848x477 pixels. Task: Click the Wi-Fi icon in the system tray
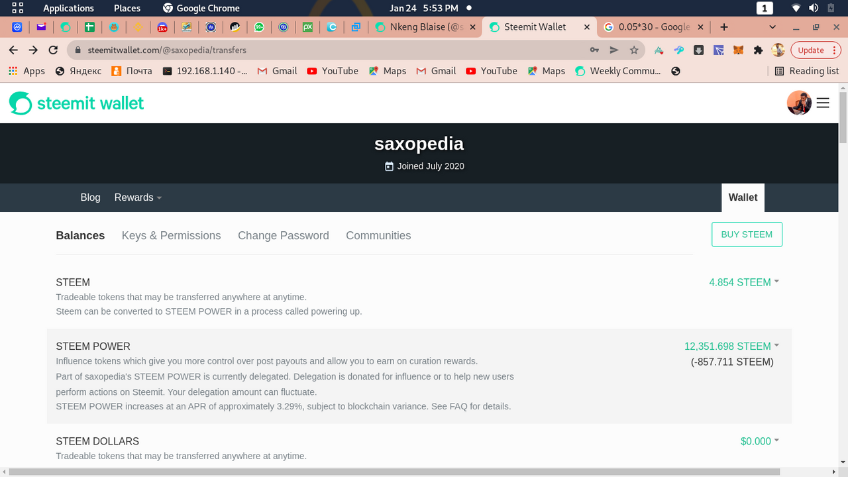pos(796,8)
